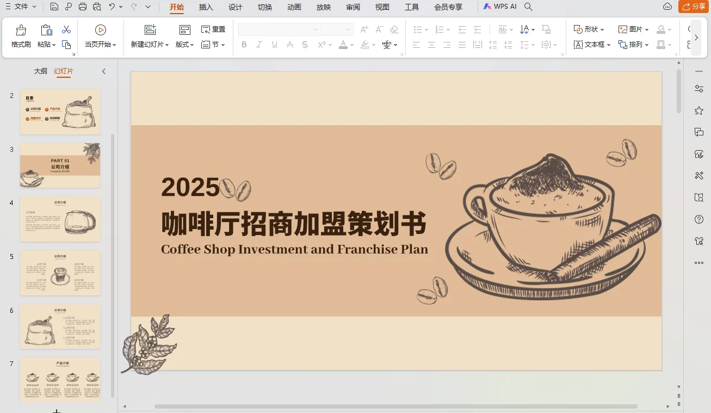Click the Format Painter (格式刷) icon
Screen dimensions: 711x413
[x=21, y=30]
